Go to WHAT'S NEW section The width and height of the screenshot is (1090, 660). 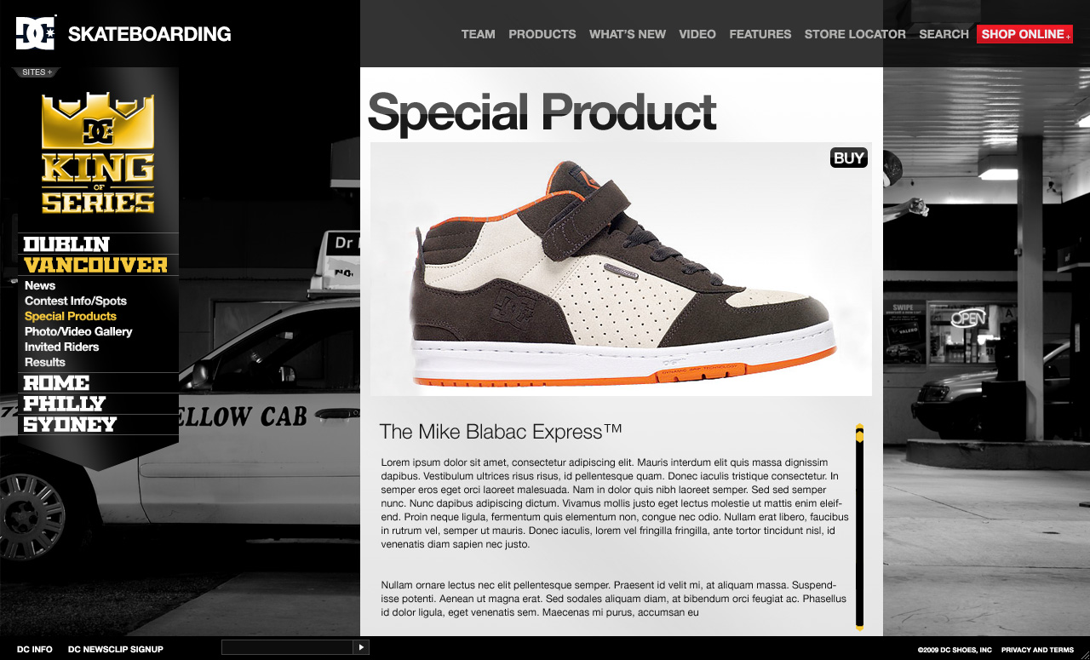[x=628, y=34]
